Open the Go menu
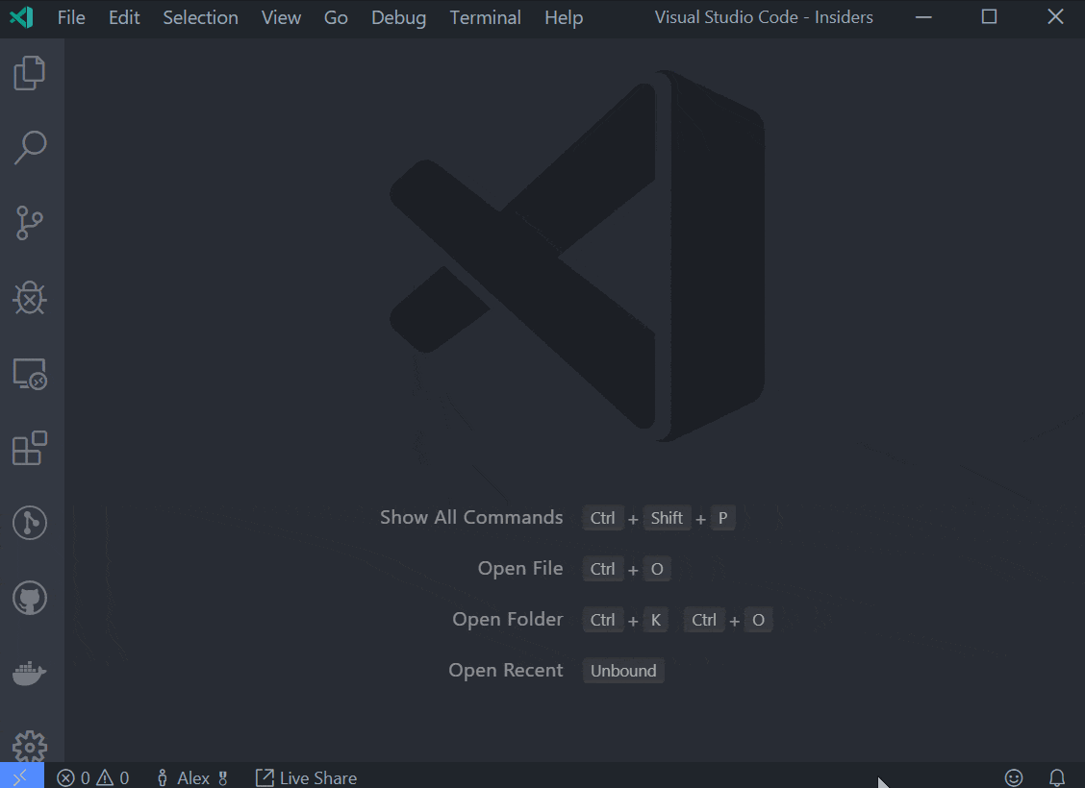1085x788 pixels. [x=336, y=17]
